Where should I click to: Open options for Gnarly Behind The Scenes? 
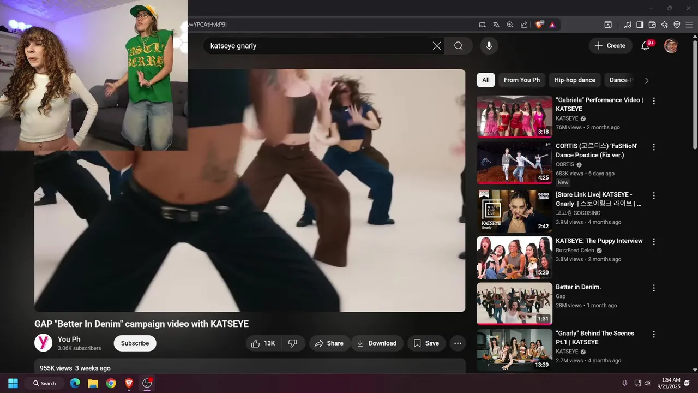(x=654, y=334)
